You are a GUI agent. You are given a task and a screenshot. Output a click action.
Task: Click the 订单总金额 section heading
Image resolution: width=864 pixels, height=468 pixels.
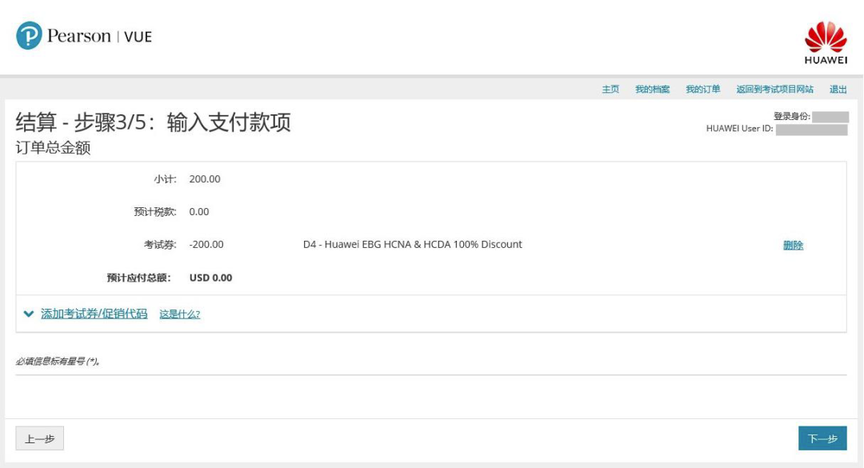tap(53, 148)
